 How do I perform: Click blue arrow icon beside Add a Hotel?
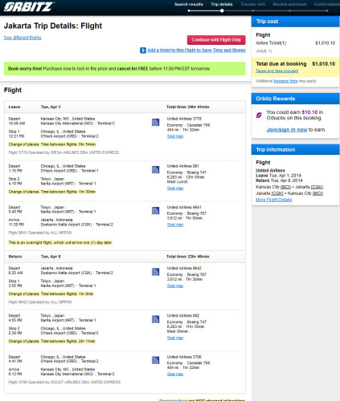coord(143,51)
